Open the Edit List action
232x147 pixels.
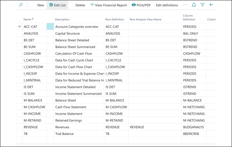click(x=57, y=5)
